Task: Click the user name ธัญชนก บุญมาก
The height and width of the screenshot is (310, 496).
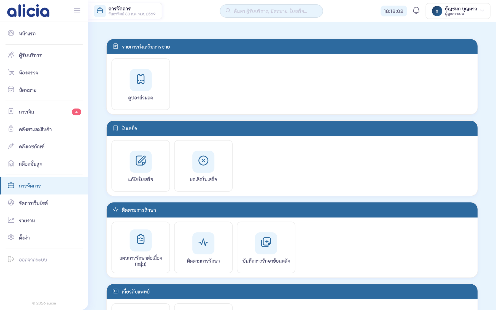Action: pos(461,9)
